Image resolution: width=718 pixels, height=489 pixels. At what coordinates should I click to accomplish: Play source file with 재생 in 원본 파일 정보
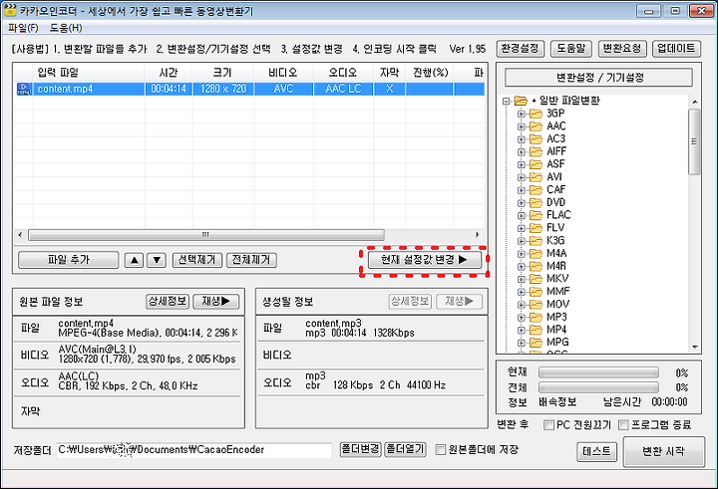[x=216, y=301]
